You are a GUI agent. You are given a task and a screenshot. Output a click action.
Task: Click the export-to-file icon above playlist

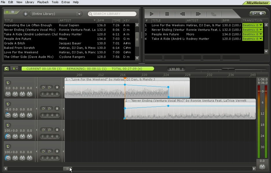[254, 13]
